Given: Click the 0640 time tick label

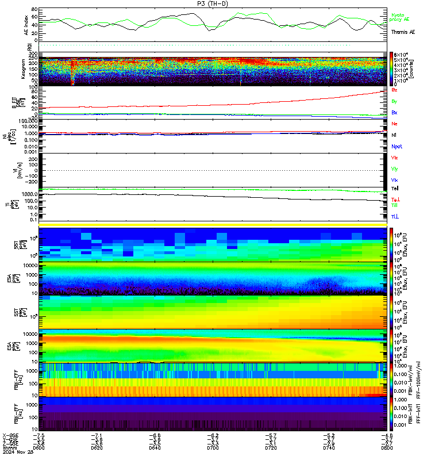Looking at the screenshot, I should pos(155,448).
